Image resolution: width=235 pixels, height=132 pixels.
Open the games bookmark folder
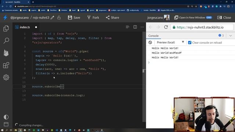(91, 10)
